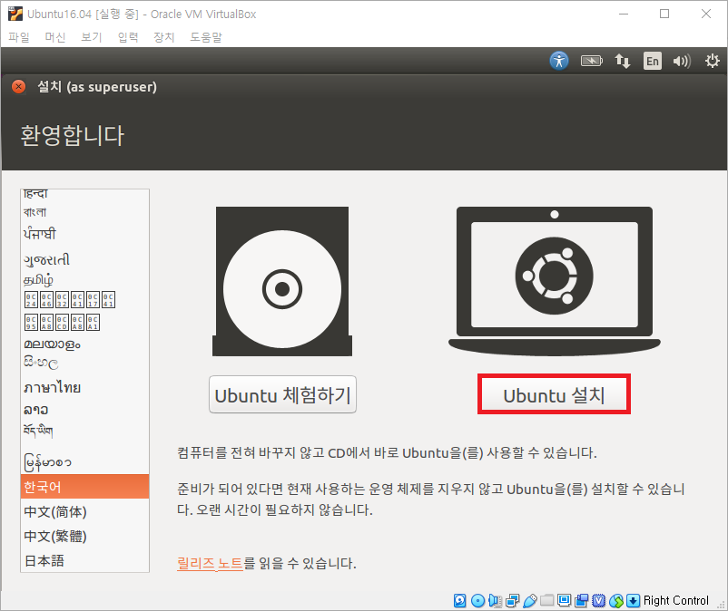Select 한국어 in the language list
The height and width of the screenshot is (611, 728).
(84, 486)
